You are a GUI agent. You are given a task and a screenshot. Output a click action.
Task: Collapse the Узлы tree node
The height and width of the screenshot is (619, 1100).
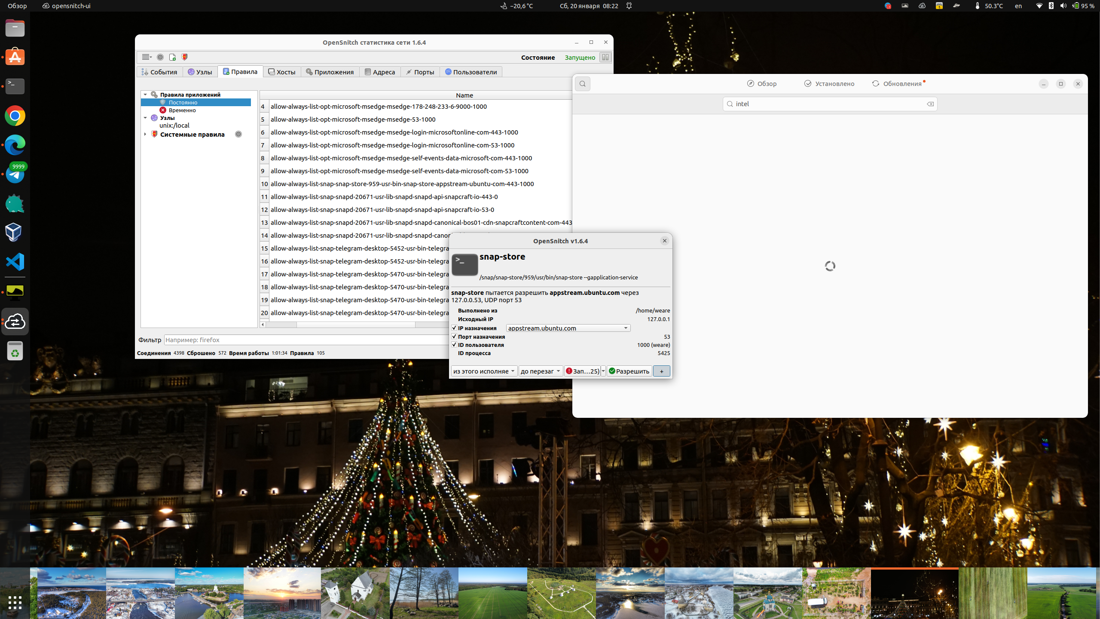click(x=145, y=118)
